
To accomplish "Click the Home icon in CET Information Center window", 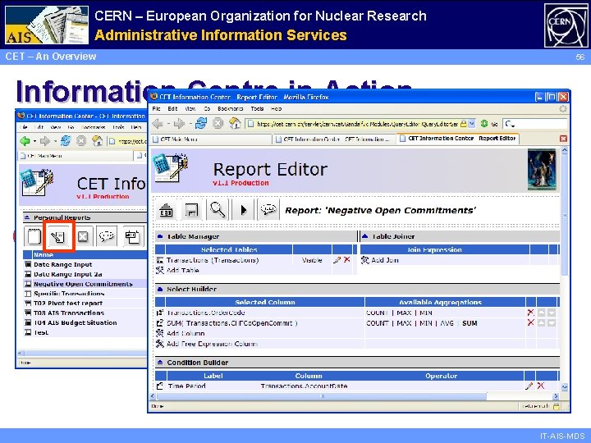I will (x=97, y=141).
